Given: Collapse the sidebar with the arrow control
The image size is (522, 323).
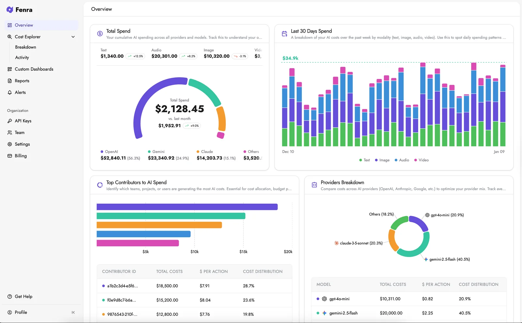Looking at the screenshot, I should (x=73, y=312).
